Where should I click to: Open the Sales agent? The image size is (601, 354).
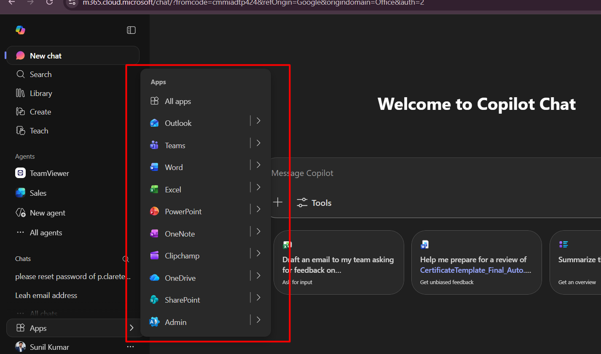tap(38, 193)
